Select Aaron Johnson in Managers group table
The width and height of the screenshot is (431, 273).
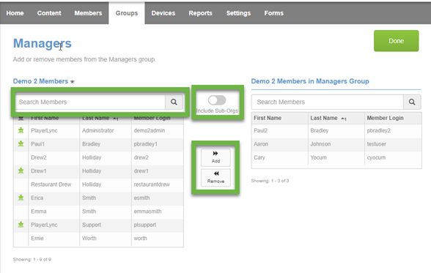(x=336, y=144)
